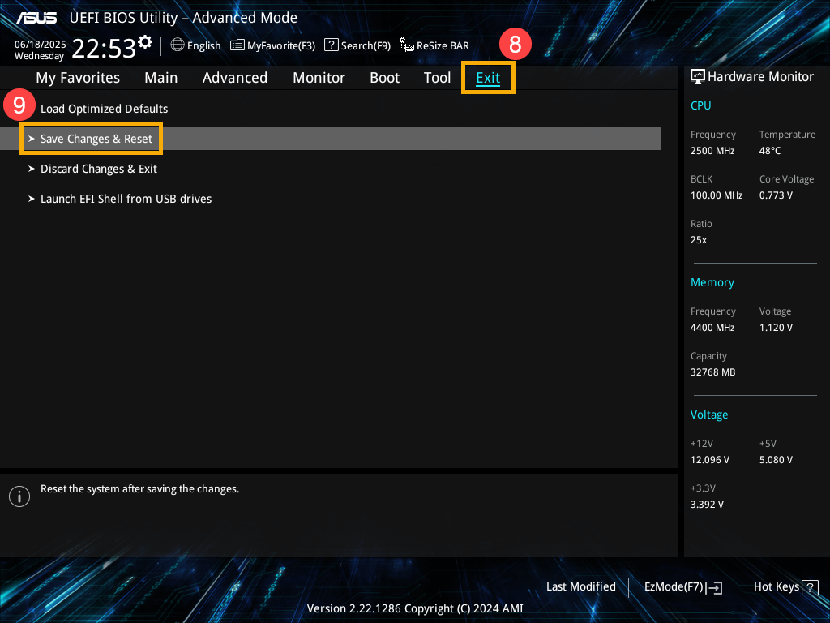Click the settings gear next to the clock
Image resolution: width=830 pixels, height=623 pixels.
click(145, 42)
